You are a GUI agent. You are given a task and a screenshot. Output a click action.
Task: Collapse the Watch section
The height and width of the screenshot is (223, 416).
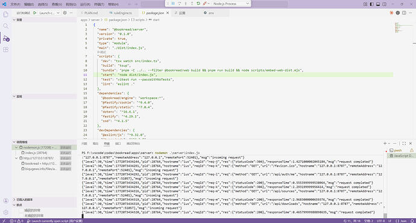(44, 96)
